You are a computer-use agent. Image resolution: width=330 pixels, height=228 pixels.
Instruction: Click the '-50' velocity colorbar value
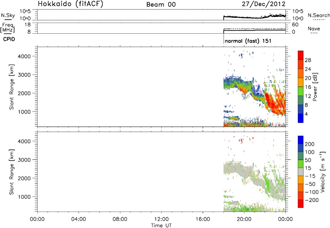[x=310, y=184]
